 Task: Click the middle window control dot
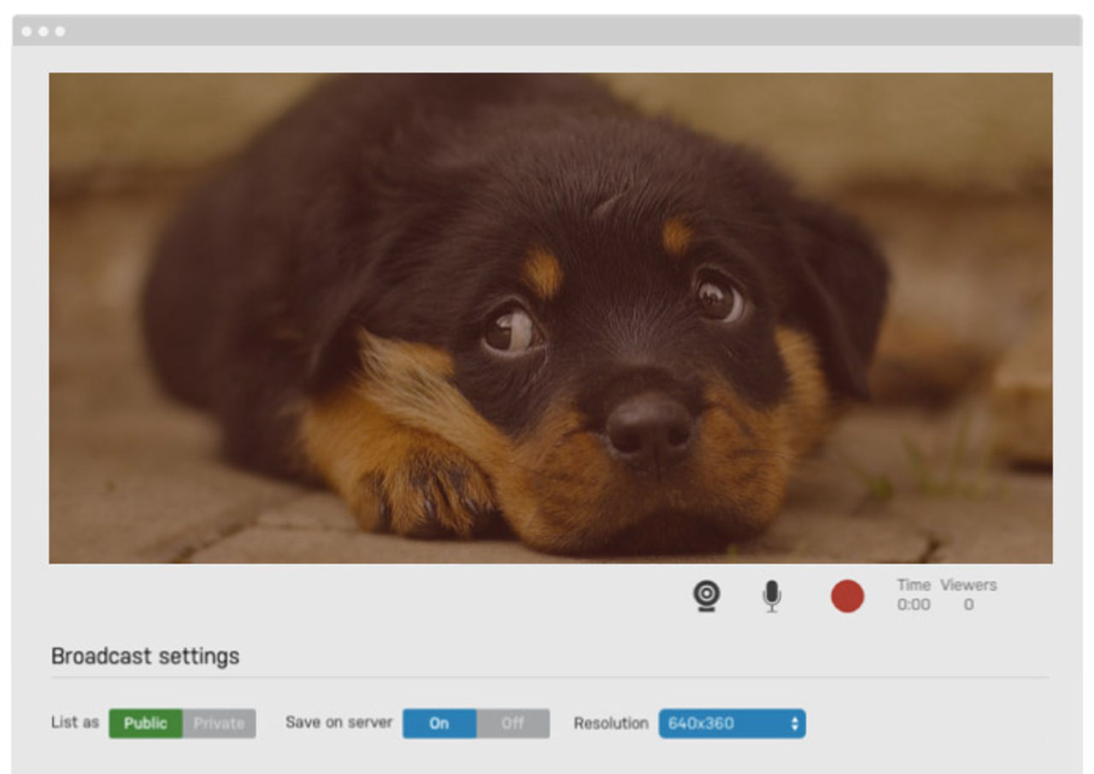(43, 32)
